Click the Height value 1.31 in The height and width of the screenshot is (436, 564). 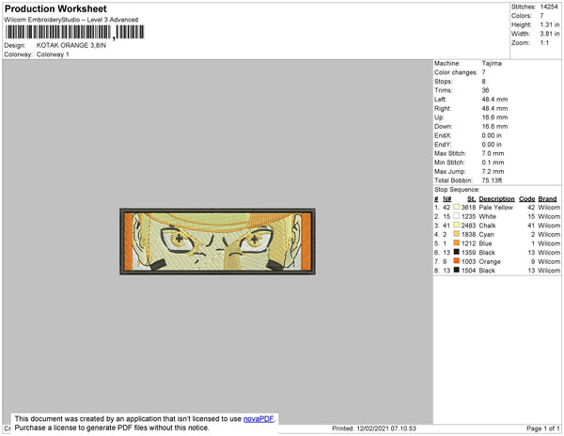(550, 24)
